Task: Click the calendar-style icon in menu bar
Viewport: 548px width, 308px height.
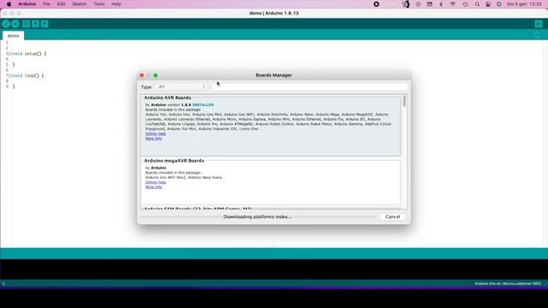Action: click(x=430, y=4)
